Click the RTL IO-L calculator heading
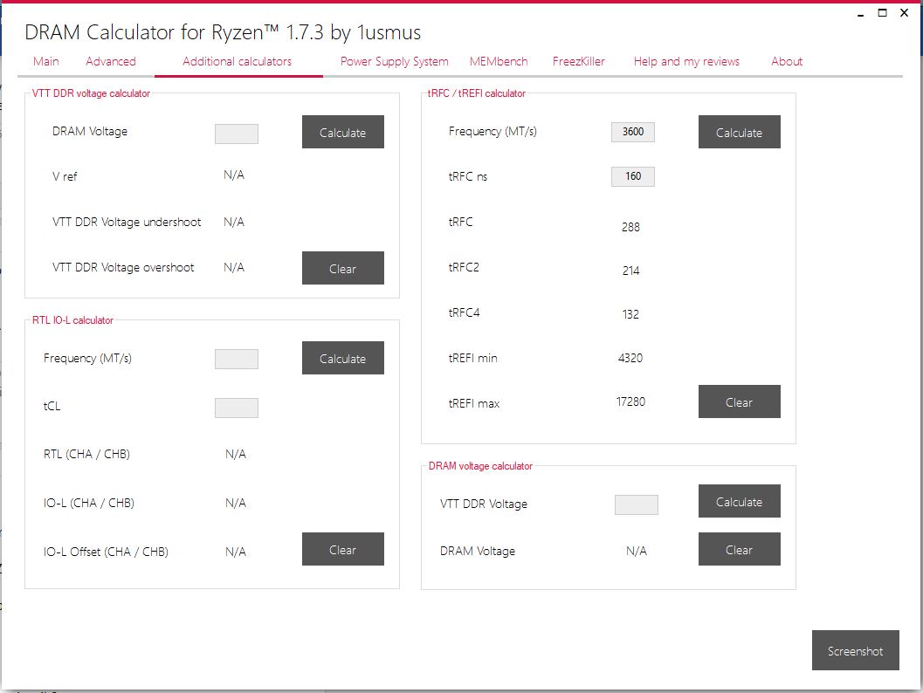 (x=72, y=320)
